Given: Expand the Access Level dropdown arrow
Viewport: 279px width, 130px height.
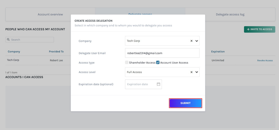Looking at the screenshot, I should coord(197,72).
